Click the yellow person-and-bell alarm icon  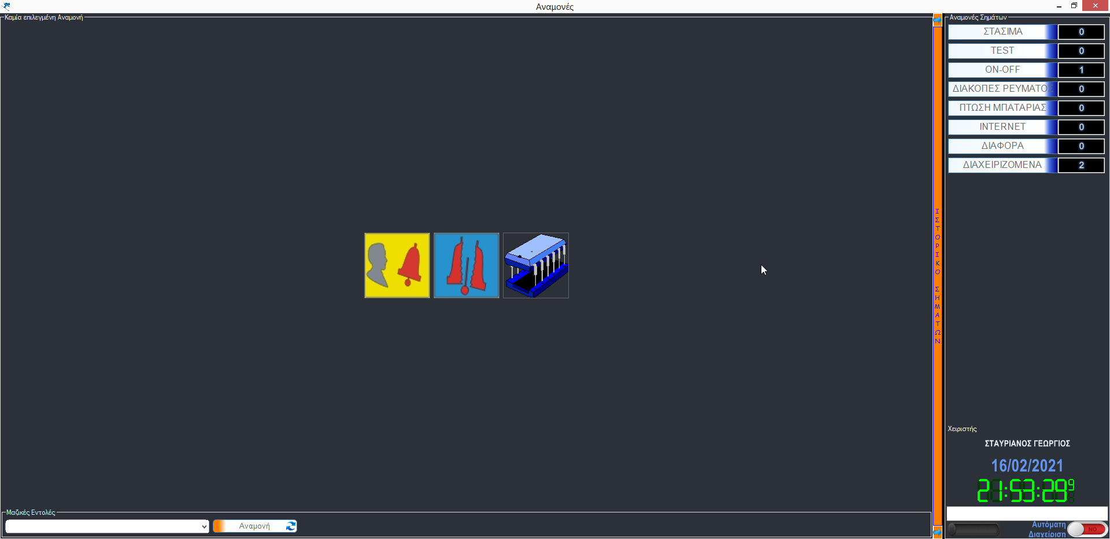(397, 265)
